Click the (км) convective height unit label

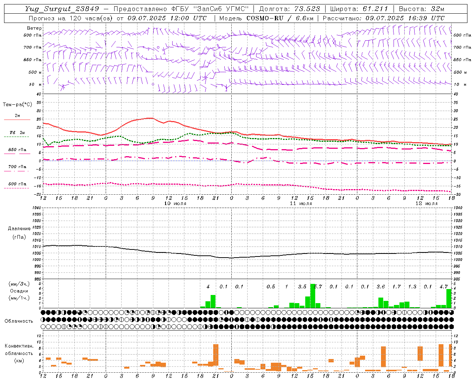pos(19,360)
